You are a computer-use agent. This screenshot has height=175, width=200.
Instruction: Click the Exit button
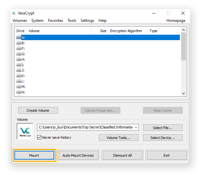click(166, 155)
